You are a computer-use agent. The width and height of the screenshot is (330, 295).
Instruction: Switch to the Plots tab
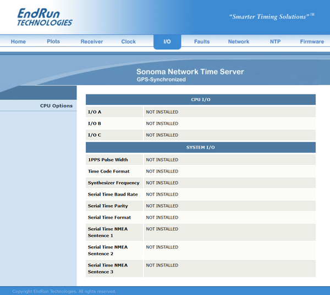tap(53, 41)
